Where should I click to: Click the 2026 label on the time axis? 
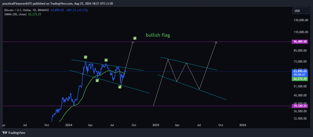243,125
